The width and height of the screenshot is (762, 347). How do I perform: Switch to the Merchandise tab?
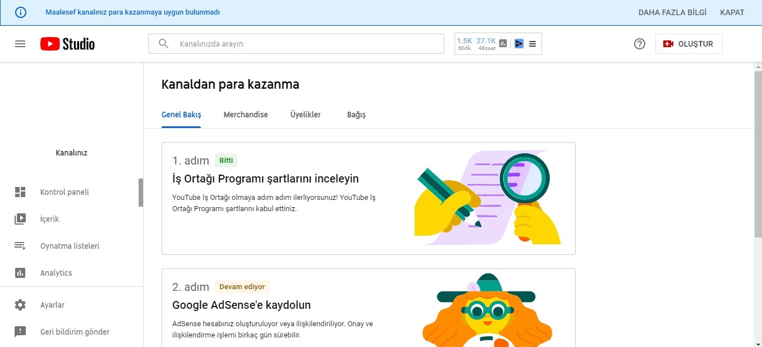[x=246, y=115]
